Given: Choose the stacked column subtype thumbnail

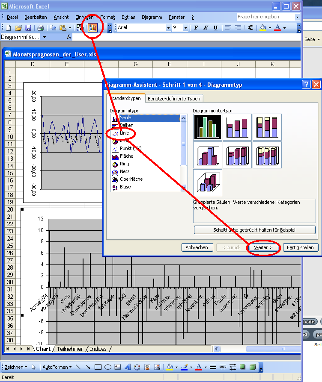Looking at the screenshot, I should pos(237,127).
